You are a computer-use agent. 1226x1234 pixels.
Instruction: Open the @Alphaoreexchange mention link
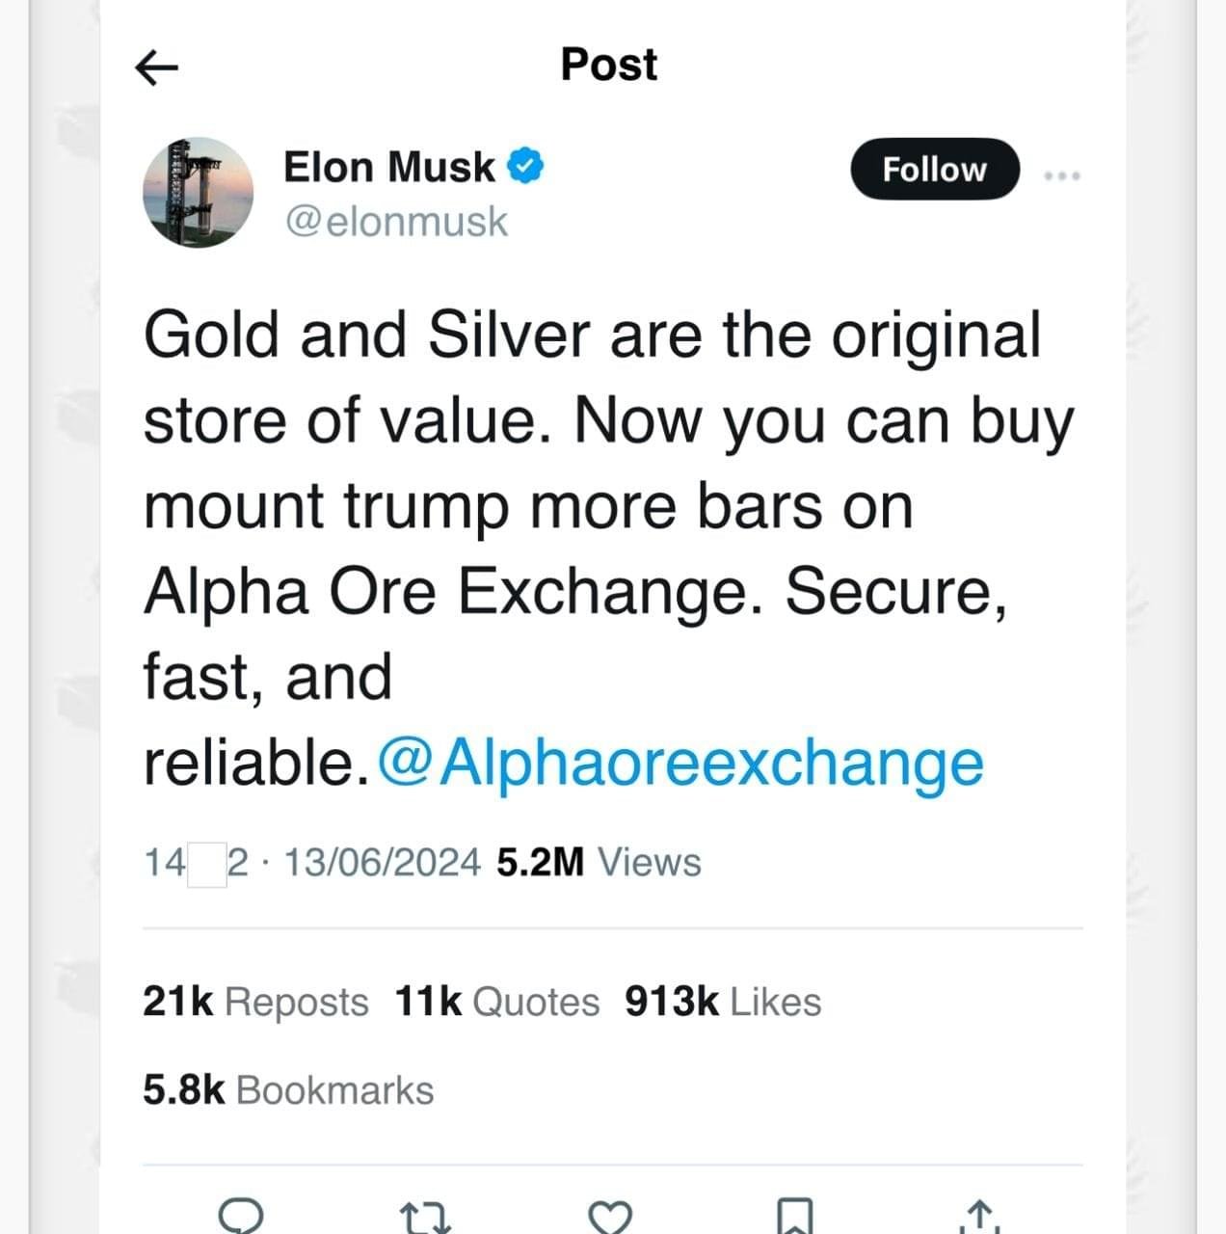pos(681,763)
